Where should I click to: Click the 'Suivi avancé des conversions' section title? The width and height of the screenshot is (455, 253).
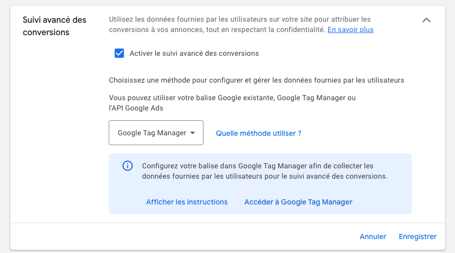point(54,26)
